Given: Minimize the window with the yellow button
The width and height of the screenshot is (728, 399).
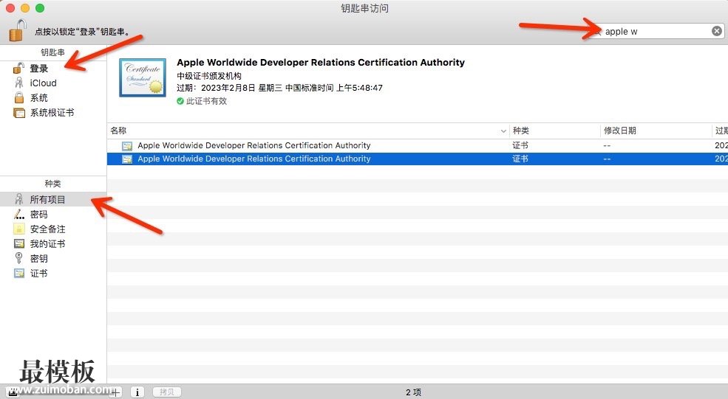Looking at the screenshot, I should pos(25,8).
